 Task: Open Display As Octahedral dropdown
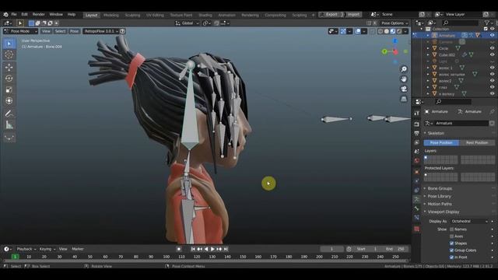[469, 221]
